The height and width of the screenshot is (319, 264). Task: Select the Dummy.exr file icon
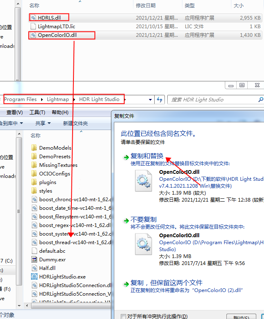(34, 259)
